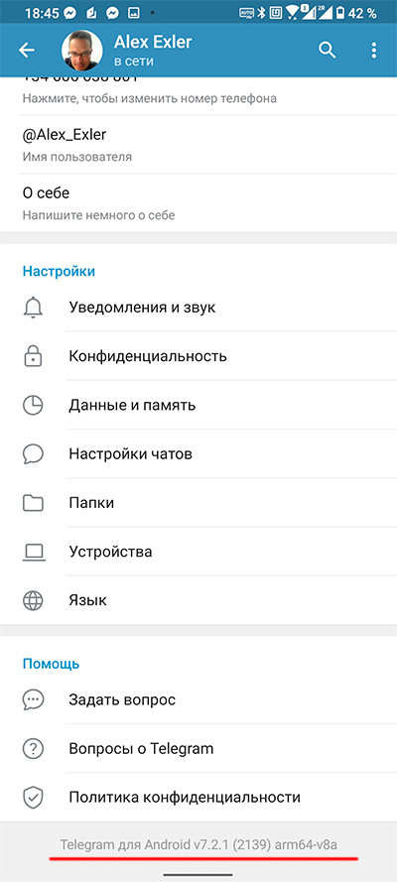Click the chat bubble settings icon
The height and width of the screenshot is (882, 397).
pos(33,453)
